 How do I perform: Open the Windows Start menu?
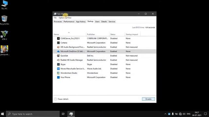2,114
